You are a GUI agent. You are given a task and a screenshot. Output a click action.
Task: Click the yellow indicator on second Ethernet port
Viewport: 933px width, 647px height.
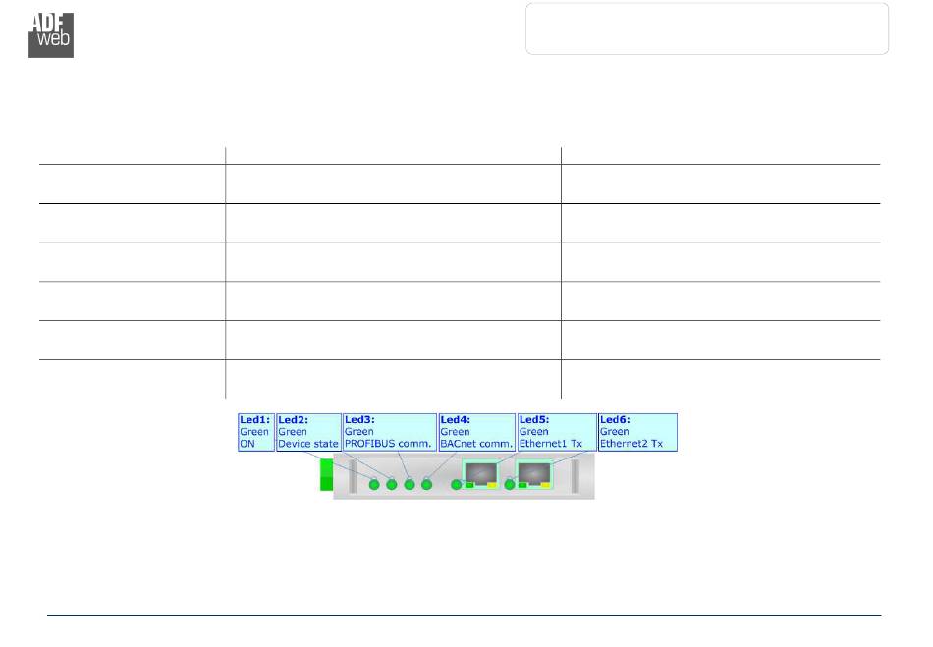545,485
